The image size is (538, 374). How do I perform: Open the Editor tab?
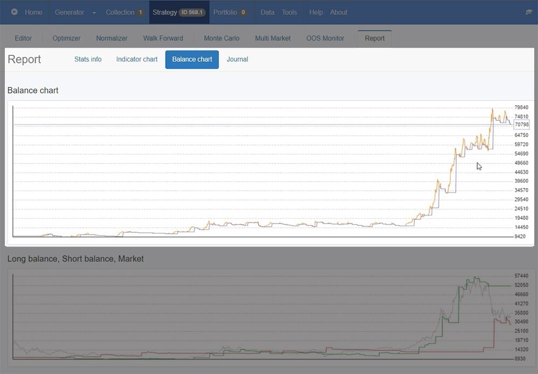tap(23, 38)
